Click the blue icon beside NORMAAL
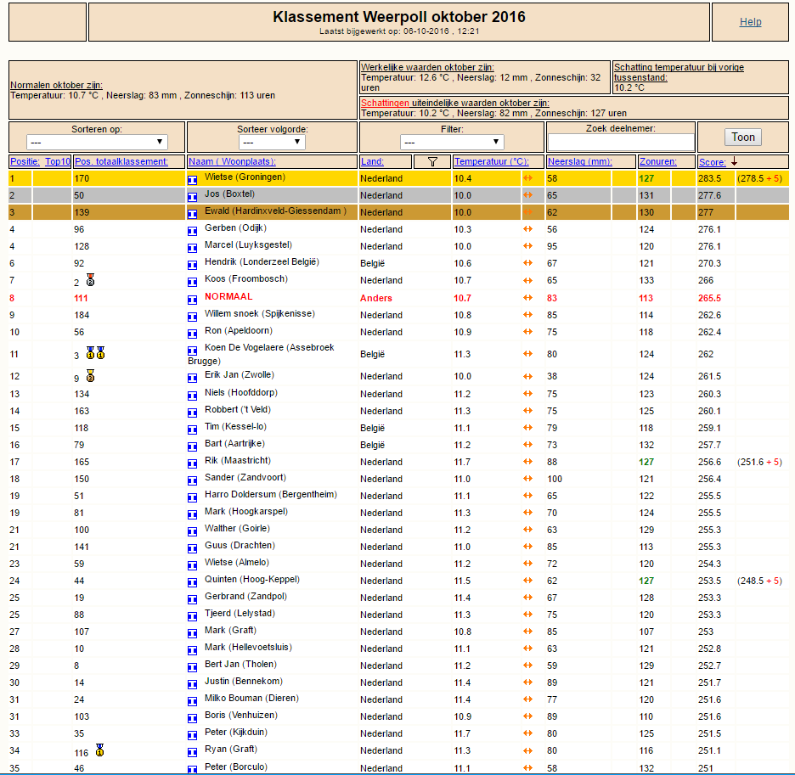This screenshot has width=795, height=775. coord(192,300)
